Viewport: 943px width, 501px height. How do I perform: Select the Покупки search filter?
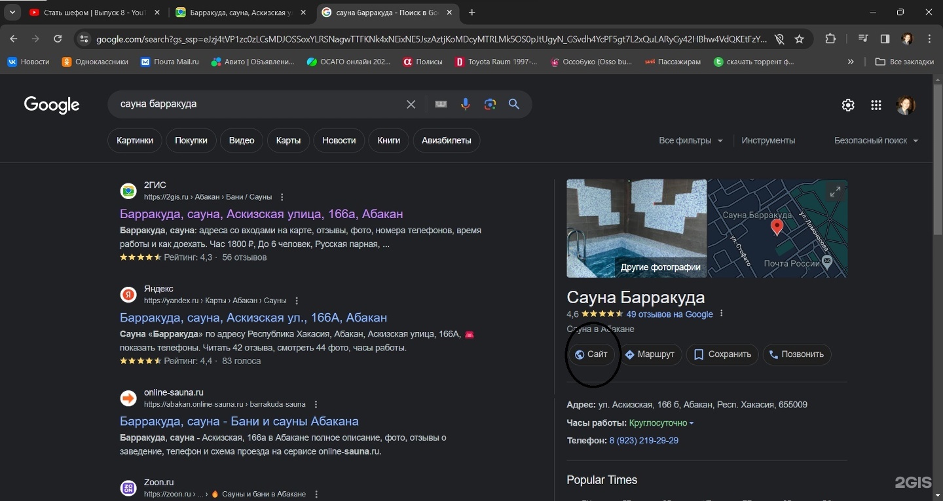(x=191, y=141)
